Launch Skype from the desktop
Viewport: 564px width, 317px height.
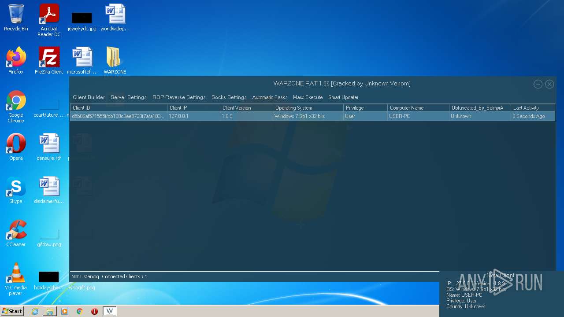pyautogui.click(x=16, y=190)
